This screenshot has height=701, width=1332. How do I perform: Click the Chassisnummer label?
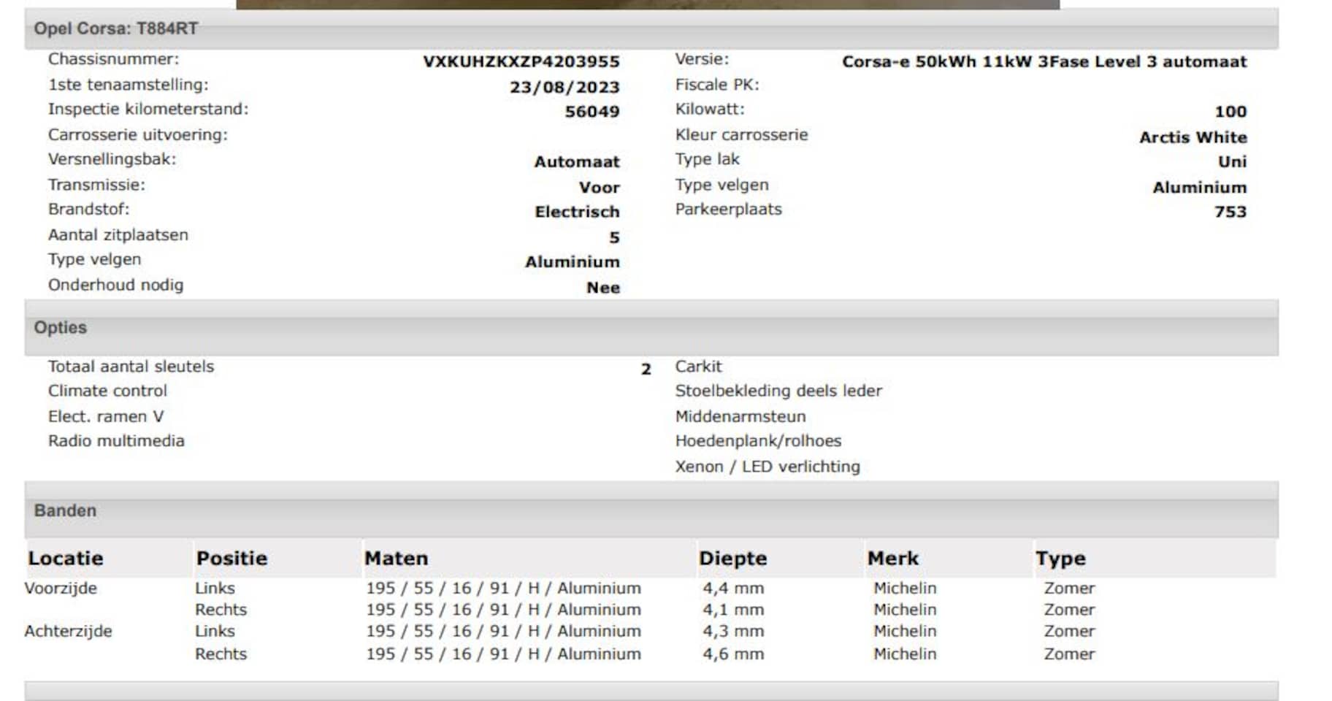click(x=113, y=59)
